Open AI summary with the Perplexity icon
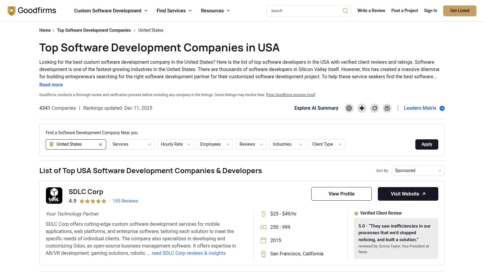This screenshot has height=272, width=484. click(x=387, y=108)
